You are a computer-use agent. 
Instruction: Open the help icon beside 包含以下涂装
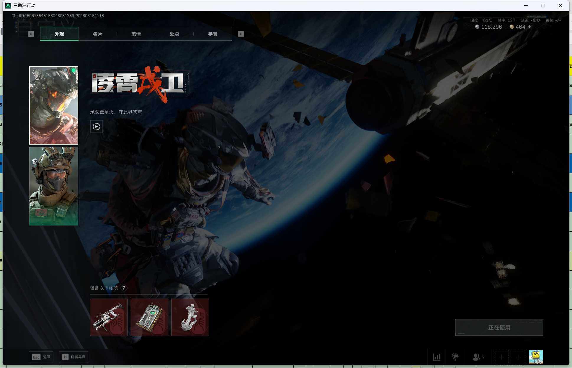coord(124,288)
